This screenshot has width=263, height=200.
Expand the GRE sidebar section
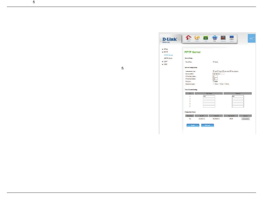[165, 64]
